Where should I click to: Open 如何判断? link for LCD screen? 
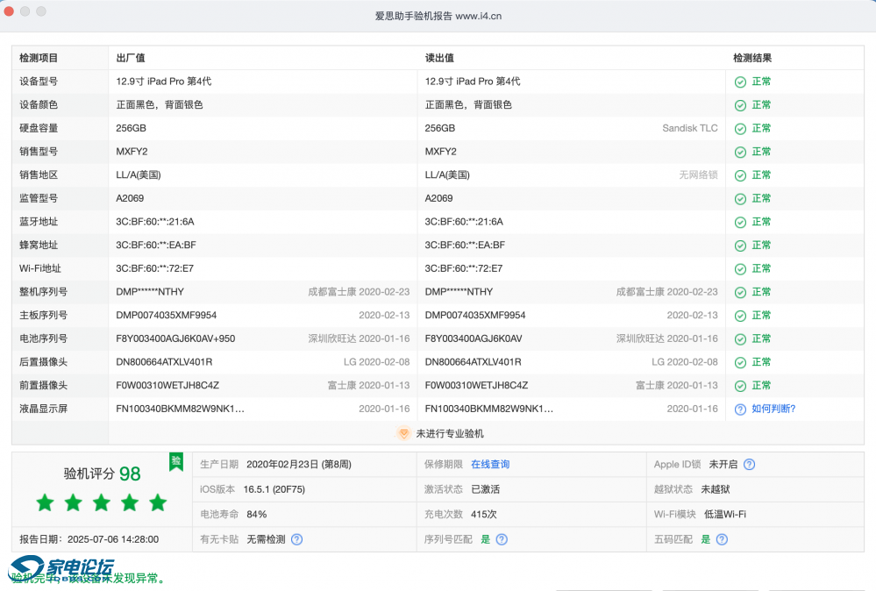click(x=773, y=409)
